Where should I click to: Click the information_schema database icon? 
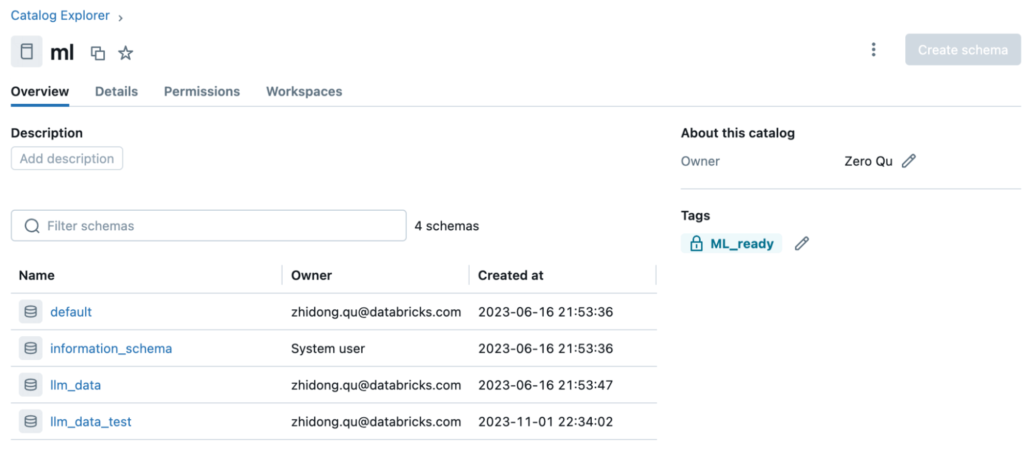coord(30,349)
